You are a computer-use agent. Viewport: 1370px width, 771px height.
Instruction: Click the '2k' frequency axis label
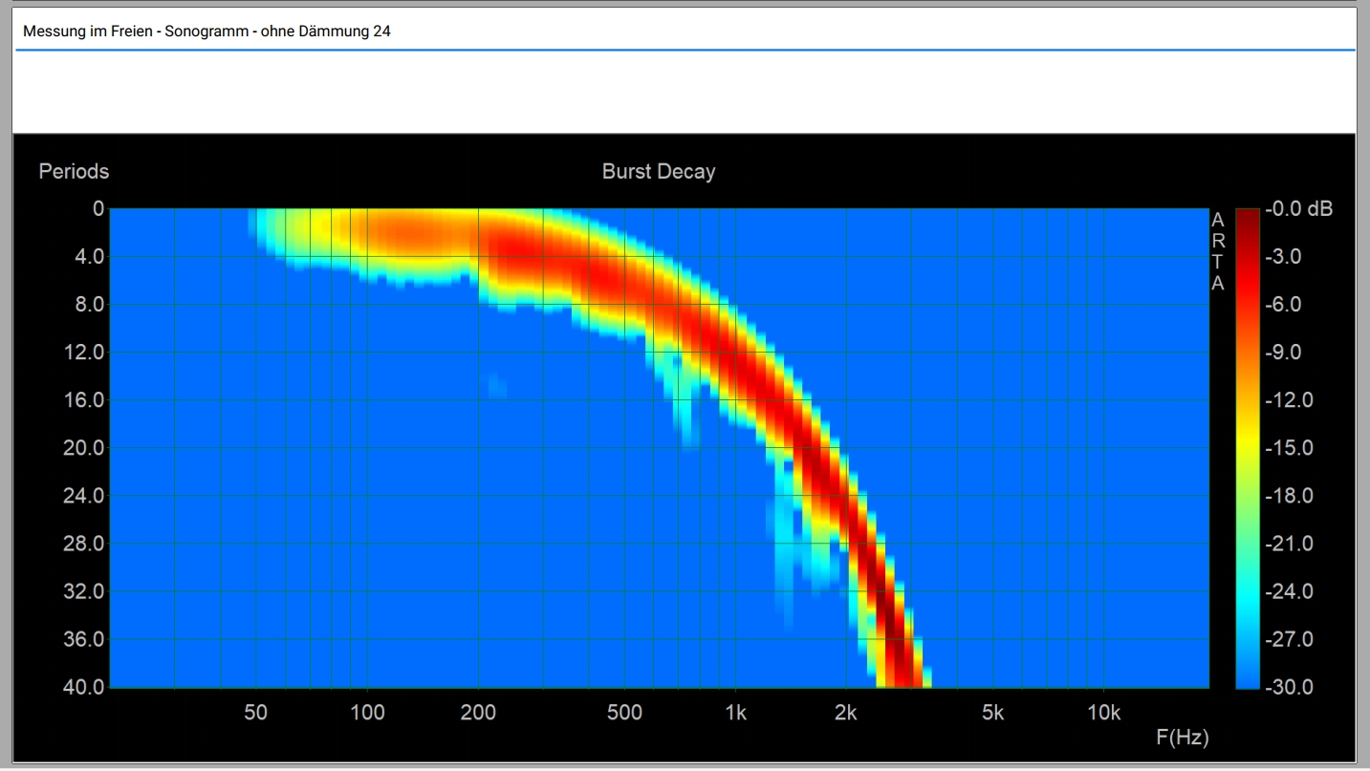[846, 713]
